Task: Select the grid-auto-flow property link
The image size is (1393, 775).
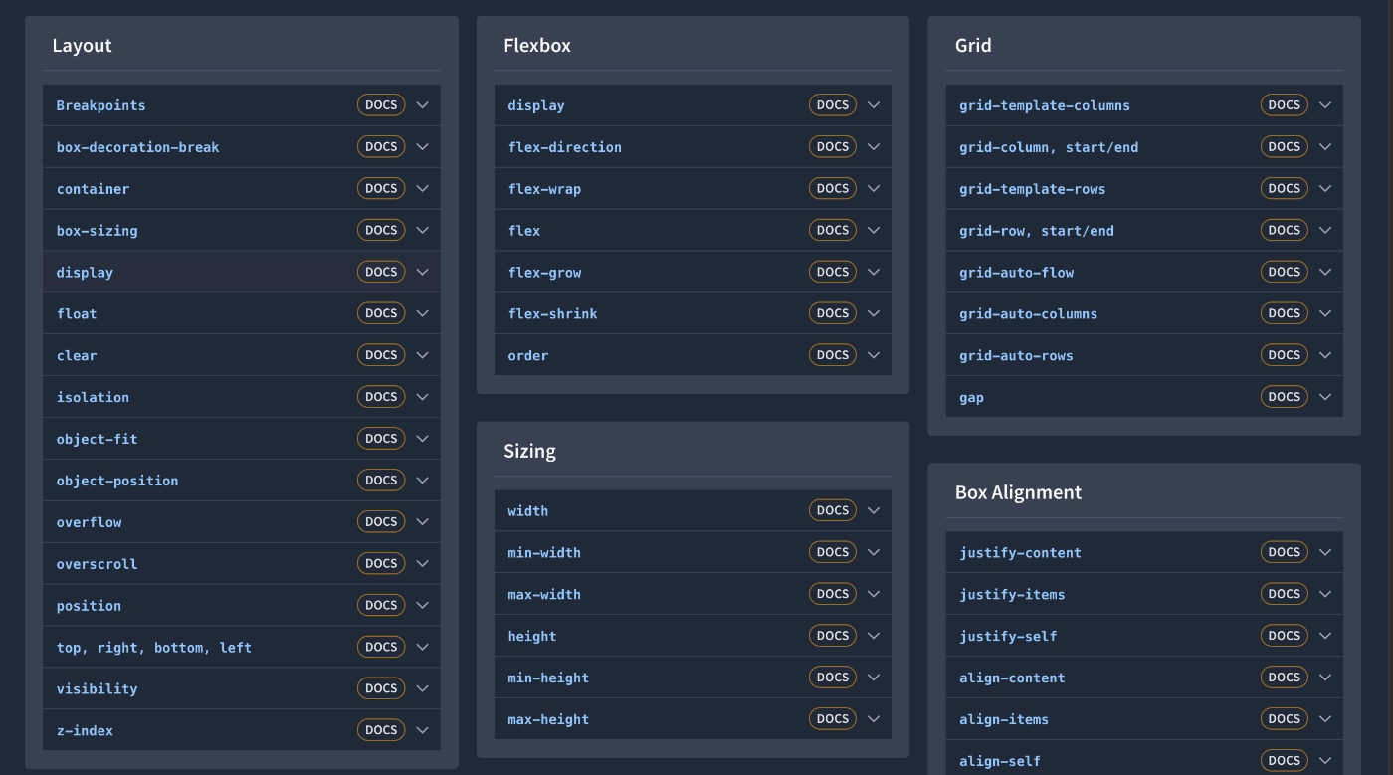Action: 1016,272
